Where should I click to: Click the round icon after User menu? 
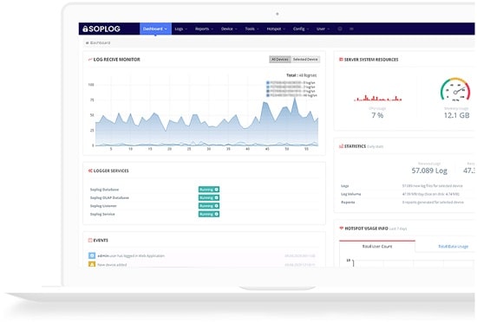(340, 29)
